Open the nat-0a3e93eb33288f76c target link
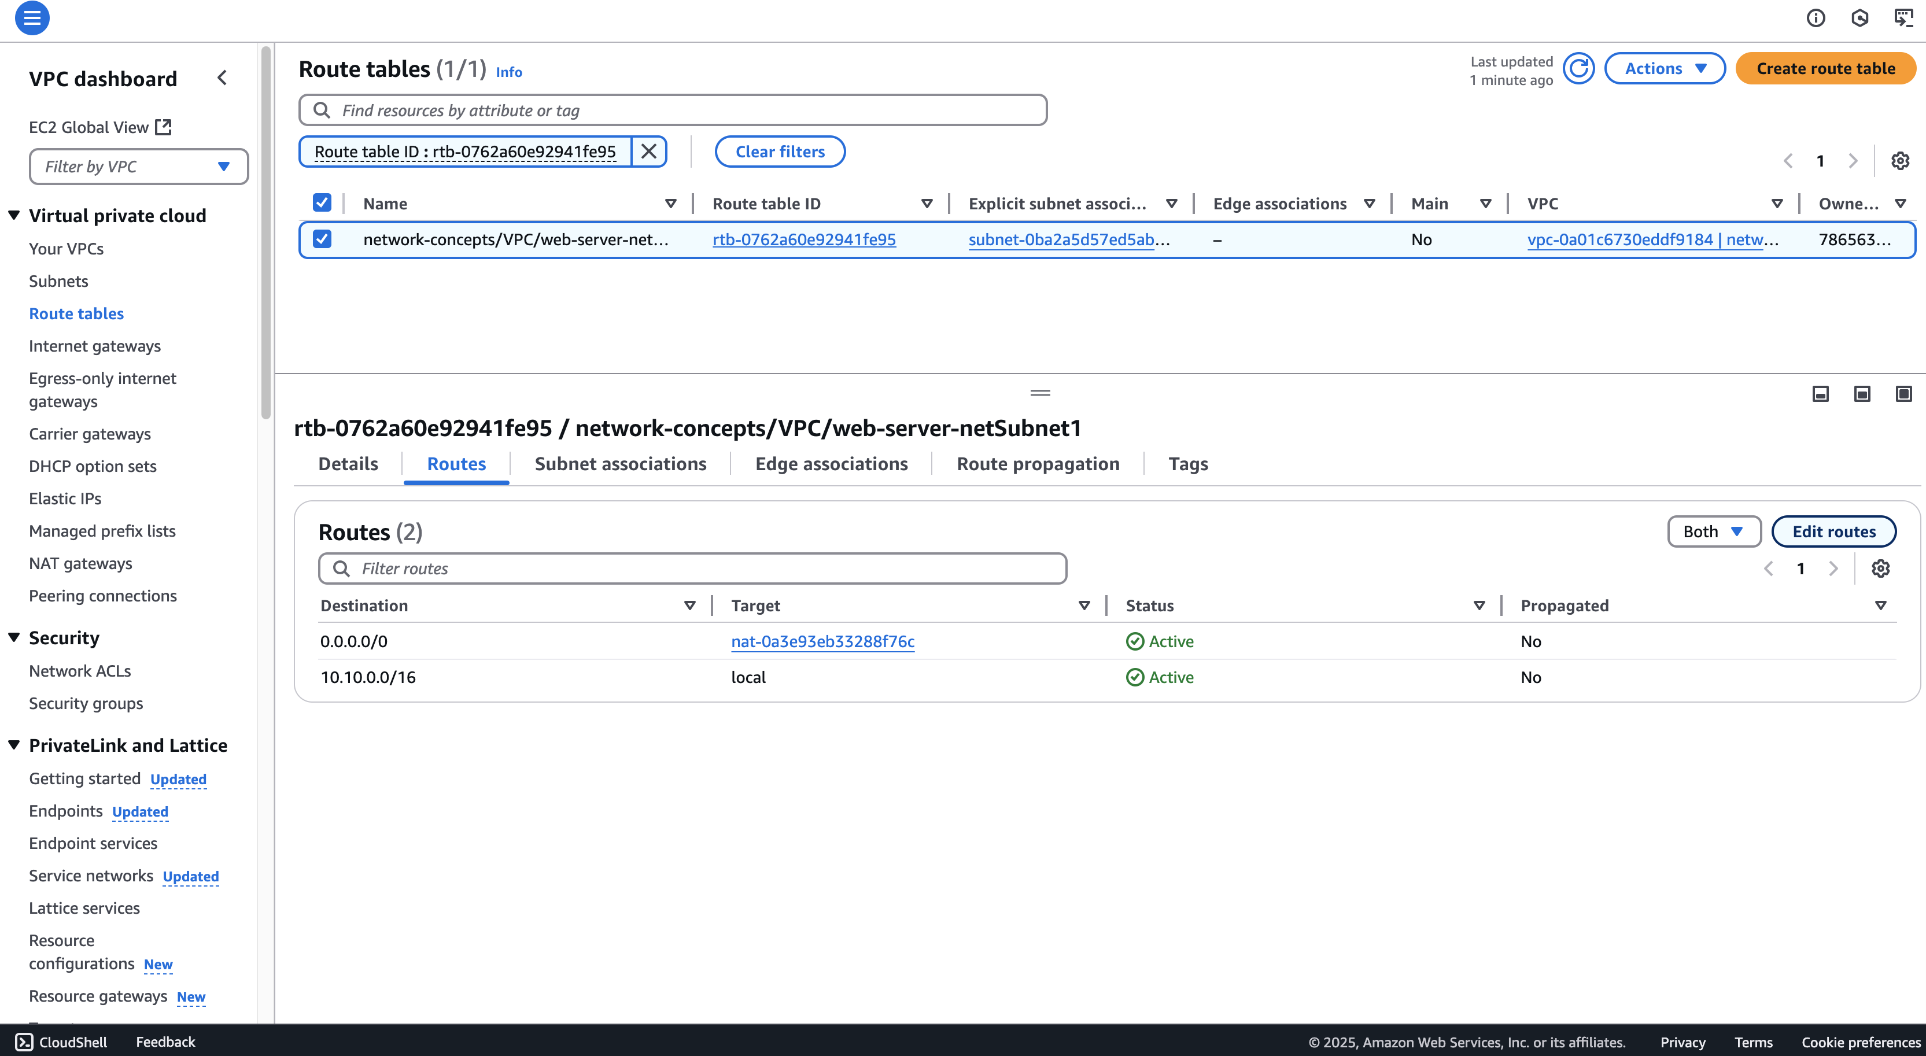 822,641
